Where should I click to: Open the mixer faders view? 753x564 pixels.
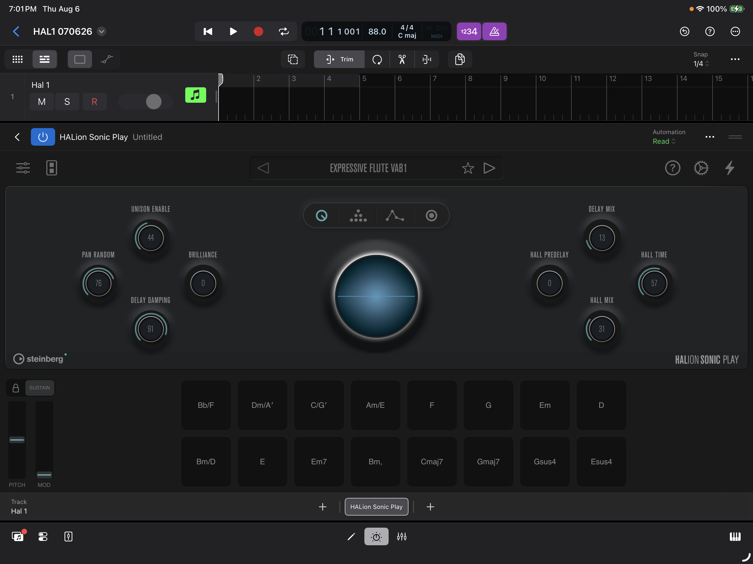click(x=402, y=536)
